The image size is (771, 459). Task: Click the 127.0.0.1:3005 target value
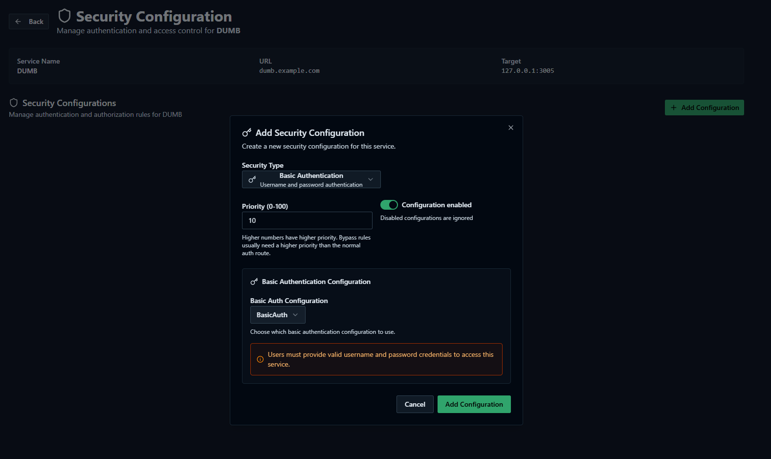point(528,71)
